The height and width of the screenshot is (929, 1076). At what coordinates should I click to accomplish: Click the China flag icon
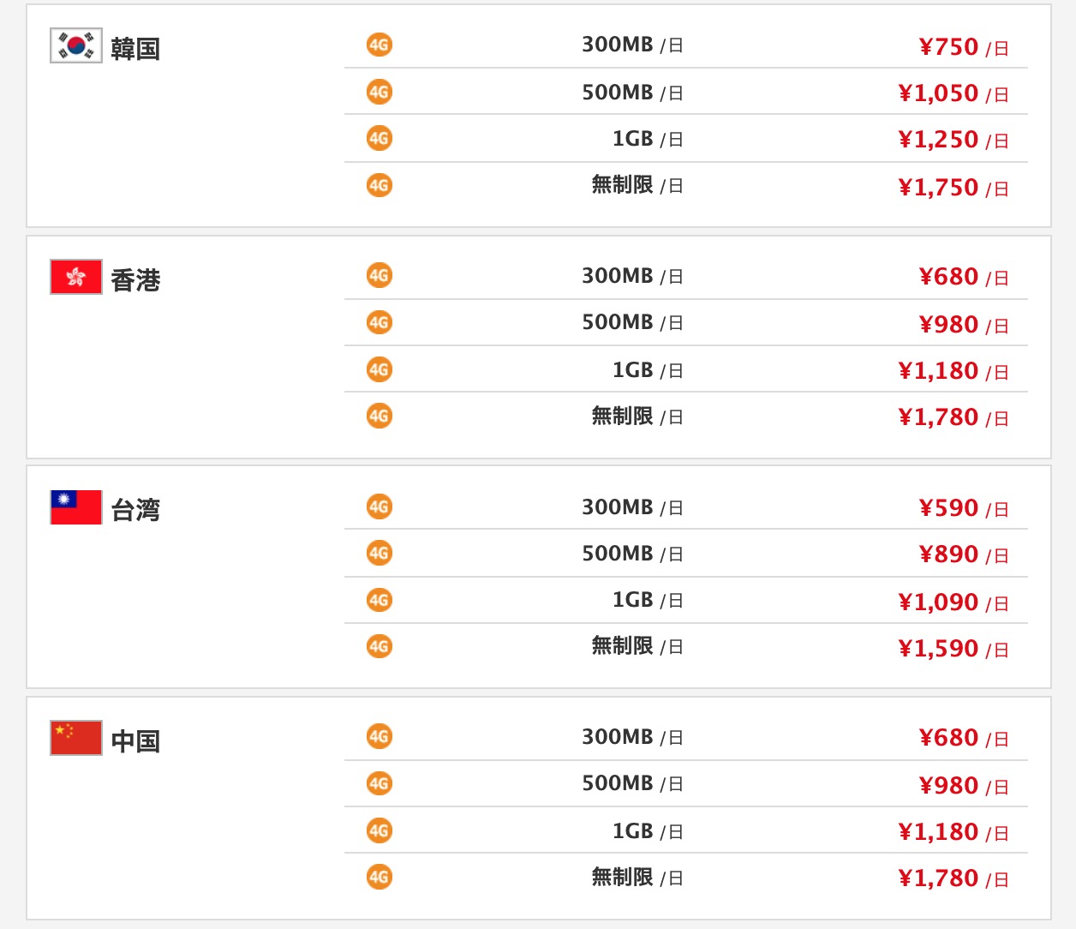pos(76,738)
